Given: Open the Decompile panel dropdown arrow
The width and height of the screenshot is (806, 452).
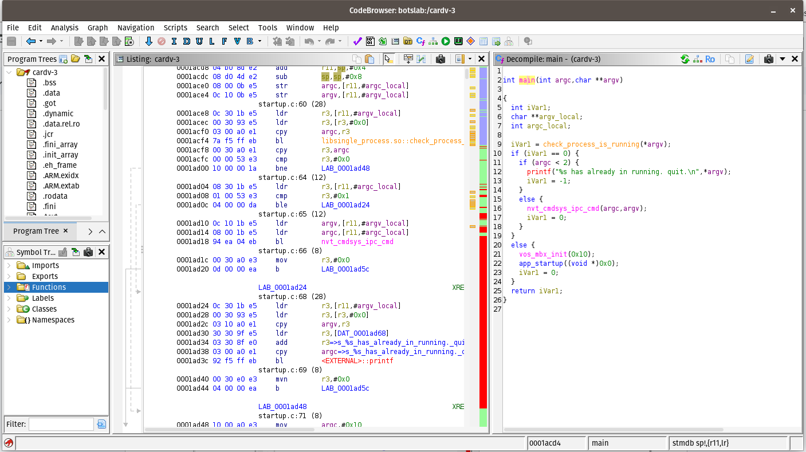Looking at the screenshot, I should pyautogui.click(x=783, y=59).
